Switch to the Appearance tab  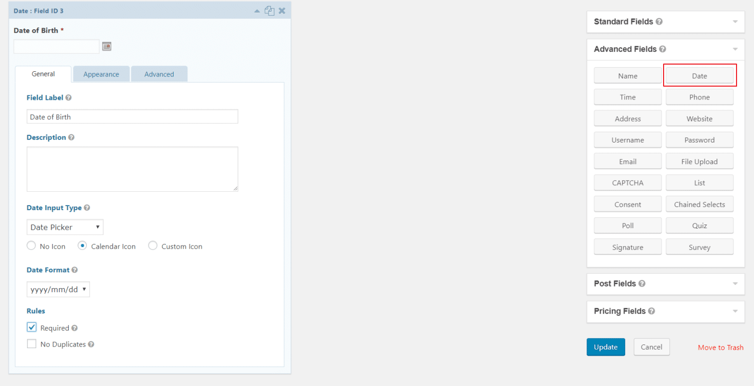click(101, 74)
